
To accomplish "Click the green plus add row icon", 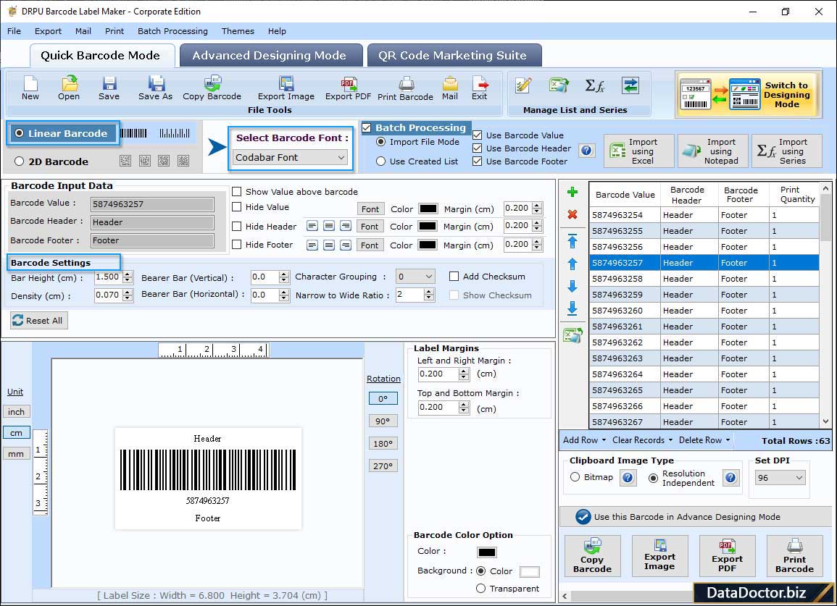I will (572, 192).
